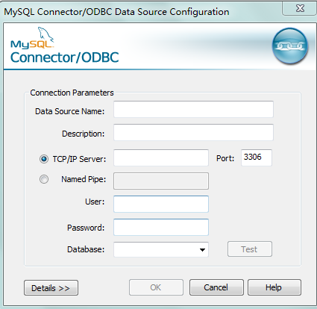The width and height of the screenshot is (317, 309).
Task: Click the Database label
Action: pyautogui.click(x=86, y=249)
